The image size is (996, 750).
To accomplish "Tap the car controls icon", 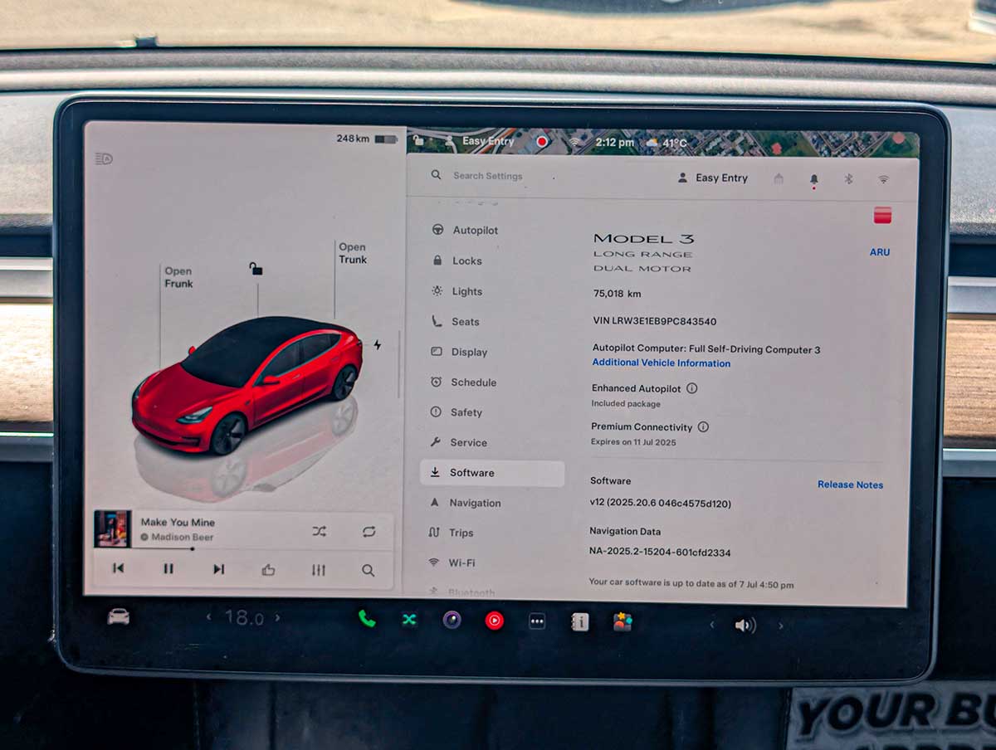I will (119, 616).
